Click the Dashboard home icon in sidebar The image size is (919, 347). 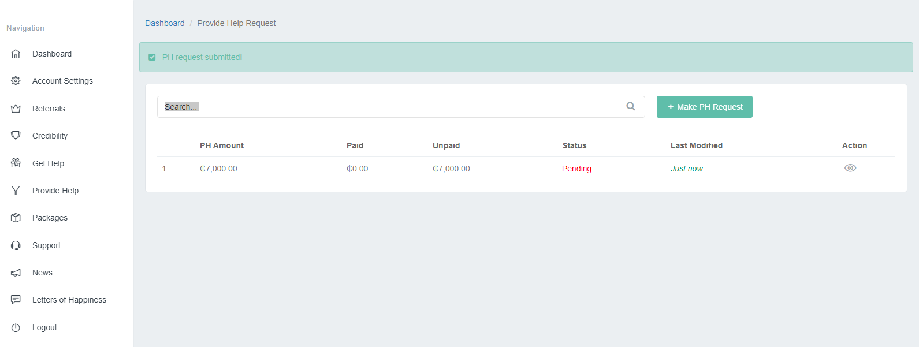[x=16, y=54]
